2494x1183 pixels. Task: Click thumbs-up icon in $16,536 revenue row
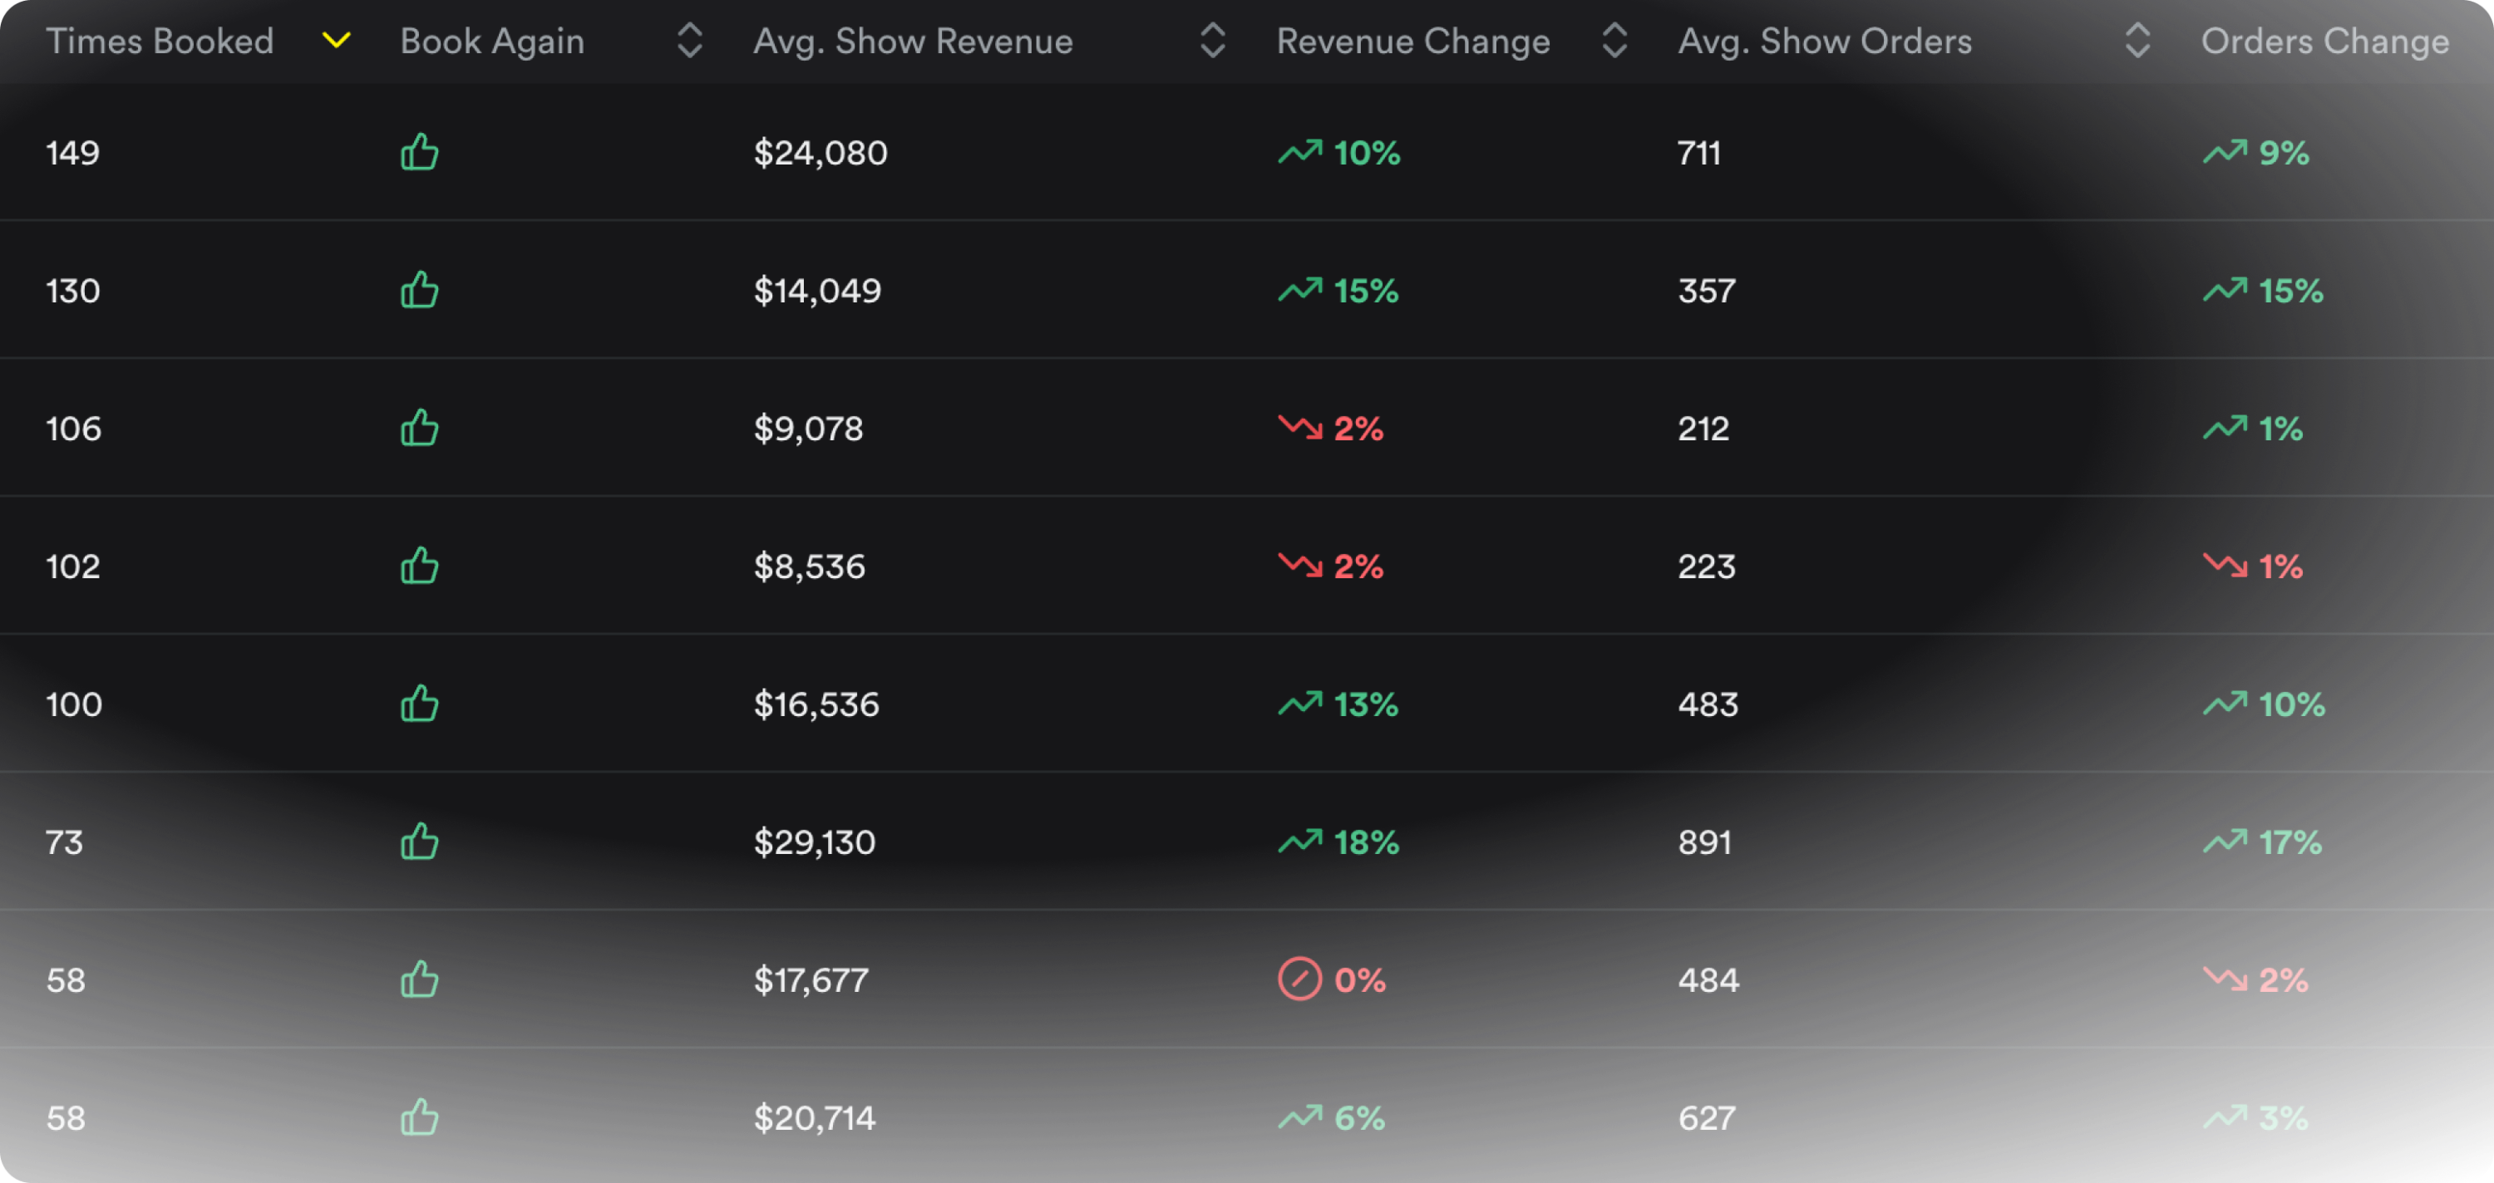coord(419,704)
